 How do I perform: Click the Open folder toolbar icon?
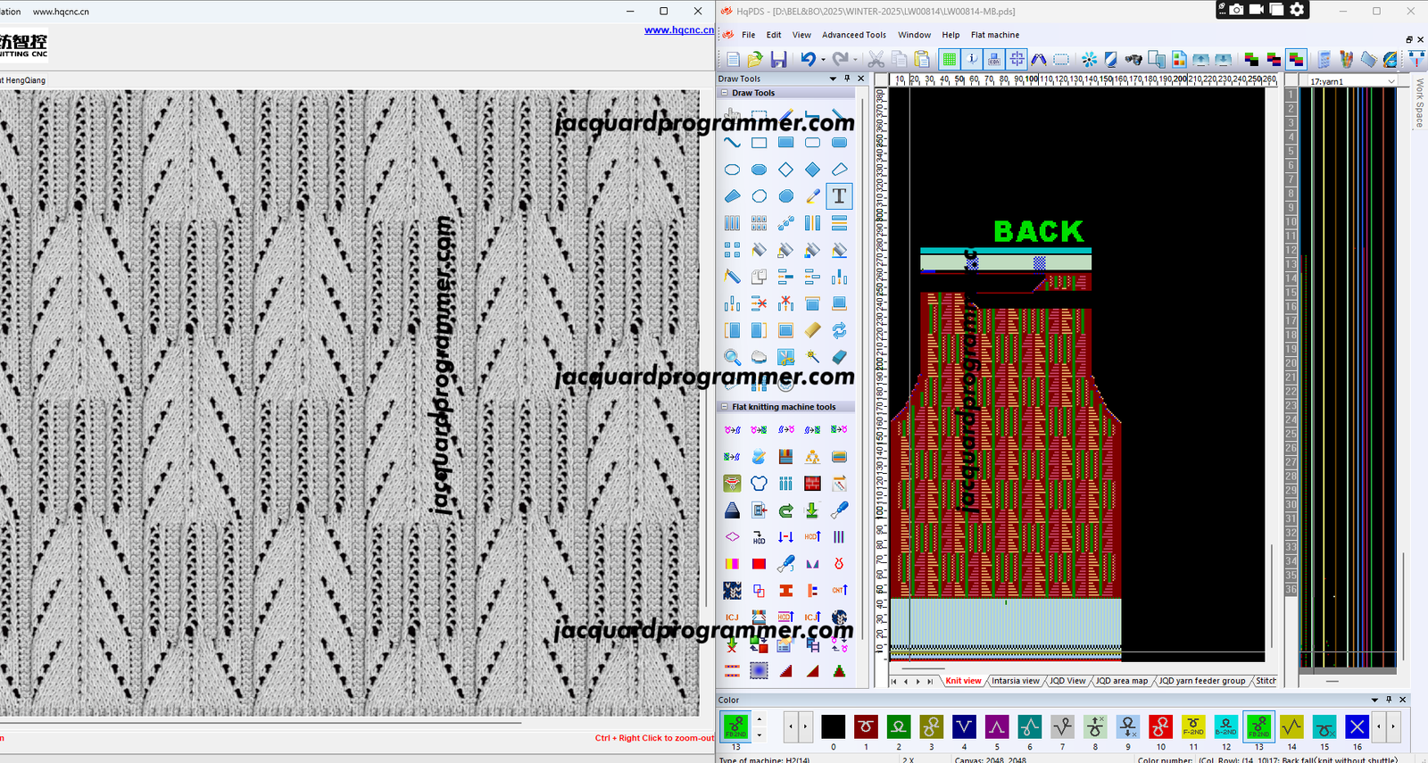coord(755,60)
